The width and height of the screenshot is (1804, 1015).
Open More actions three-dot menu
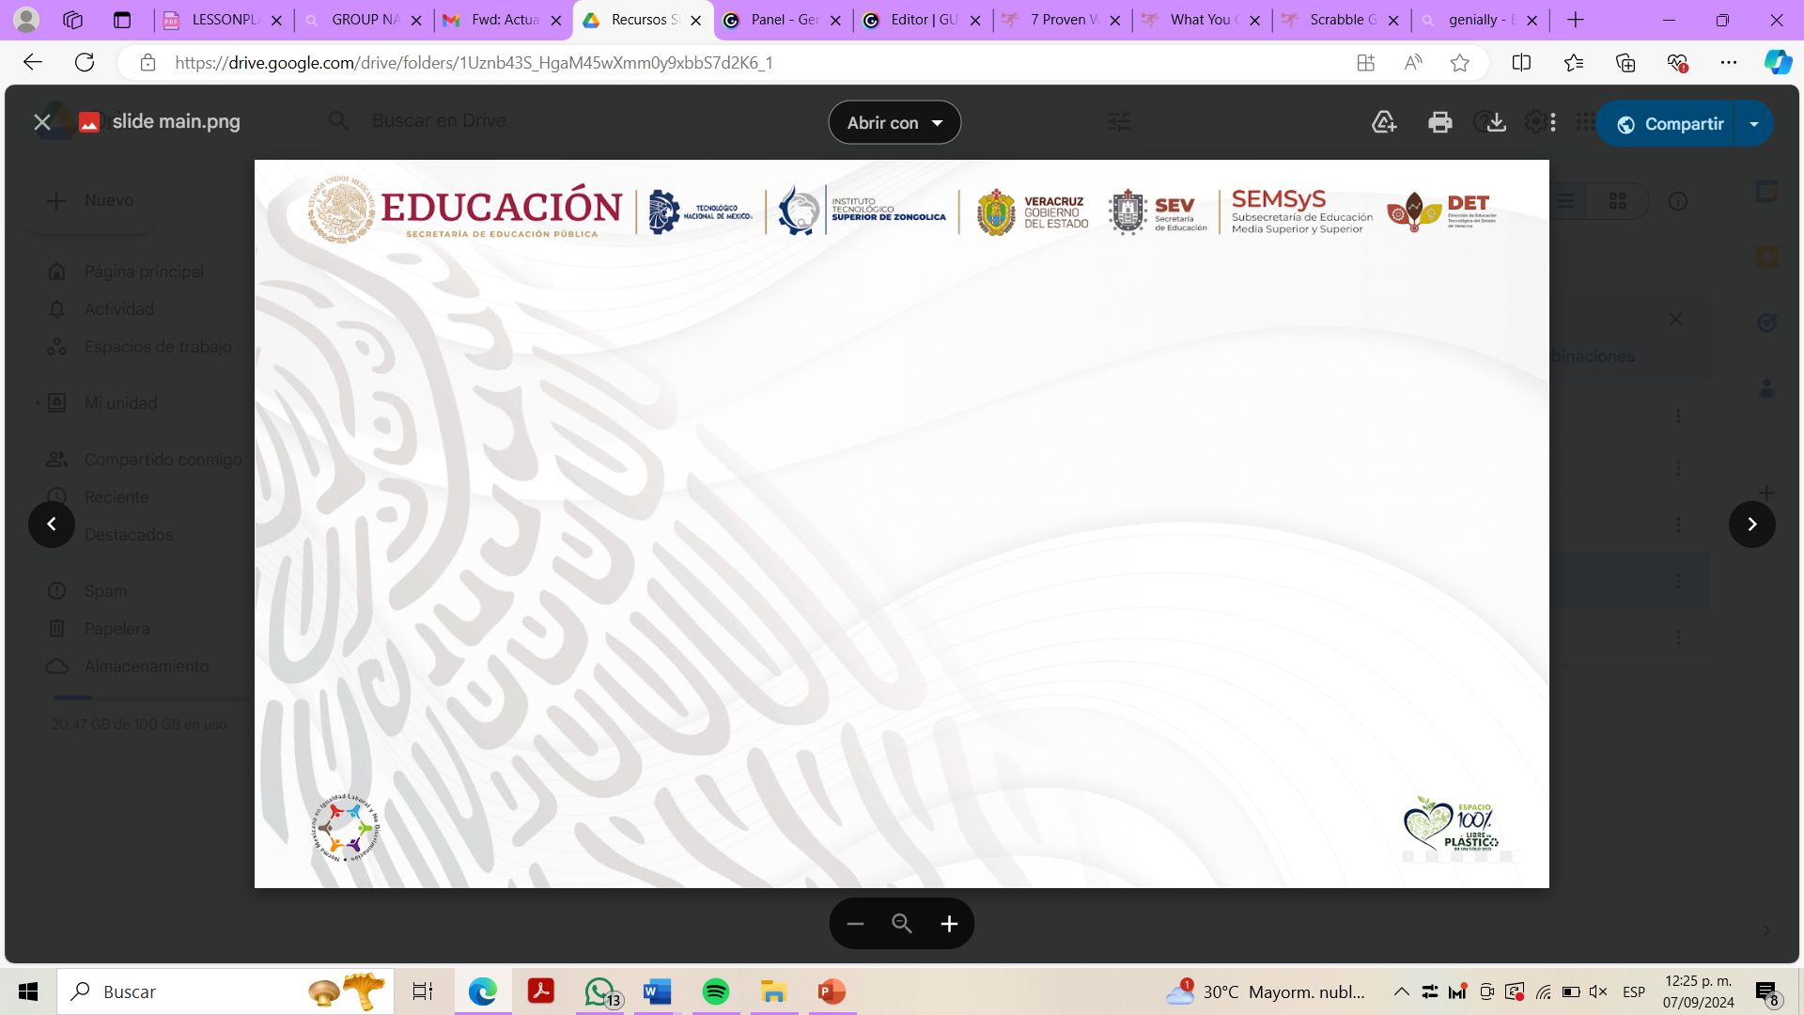(1553, 122)
